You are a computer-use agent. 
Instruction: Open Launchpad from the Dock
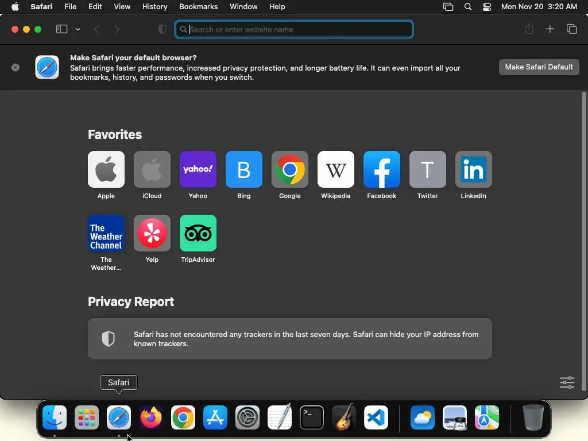click(x=87, y=417)
